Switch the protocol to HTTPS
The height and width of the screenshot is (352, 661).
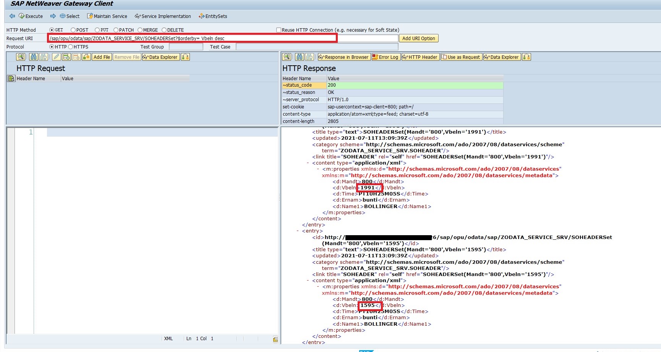point(71,47)
